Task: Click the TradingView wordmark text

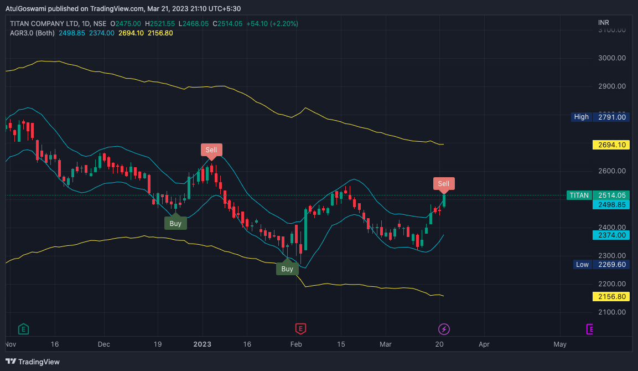Action: [39, 362]
